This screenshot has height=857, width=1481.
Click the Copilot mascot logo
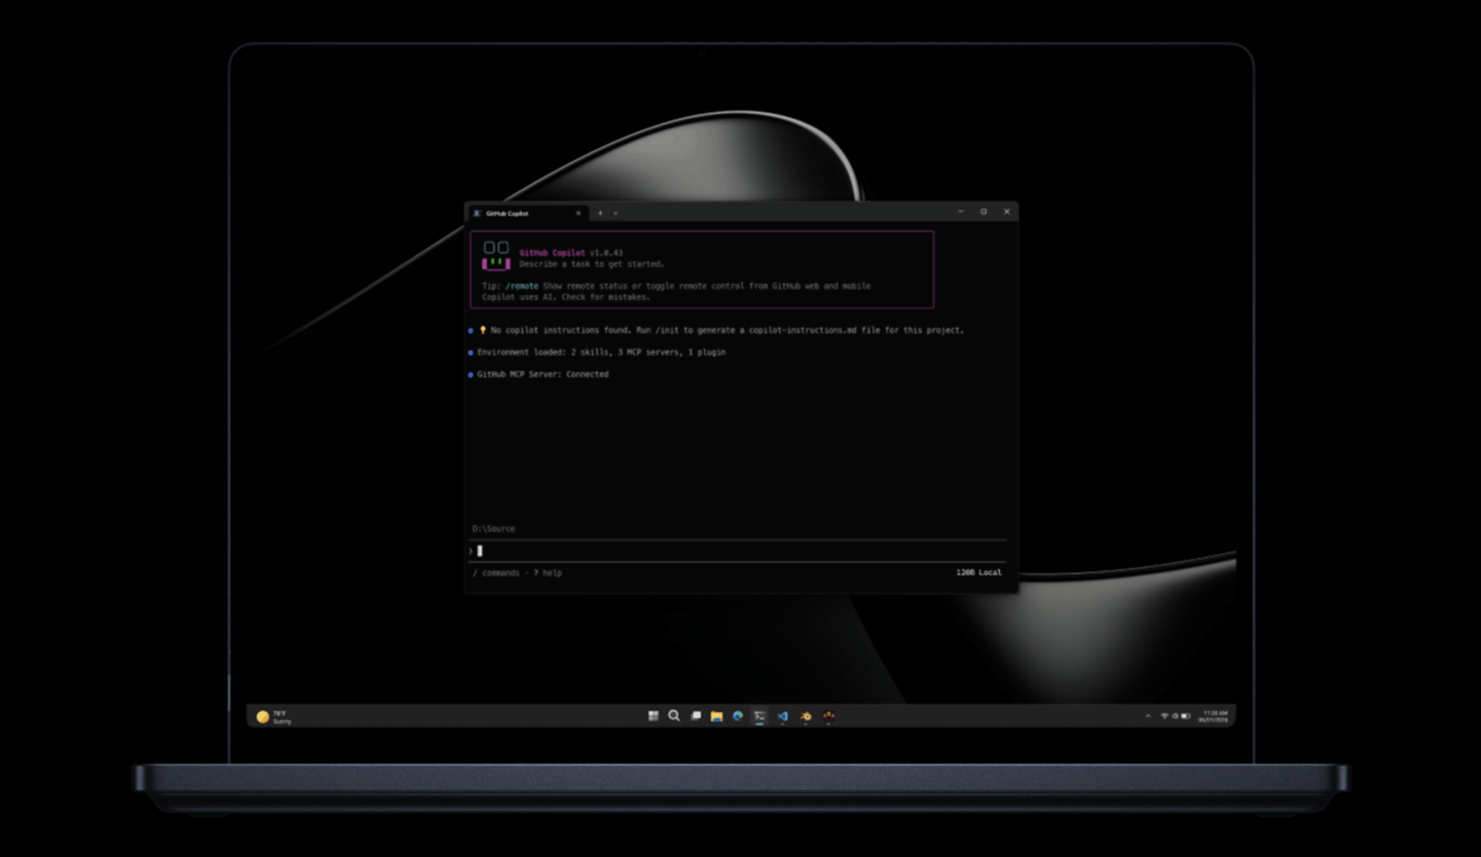pos(496,256)
